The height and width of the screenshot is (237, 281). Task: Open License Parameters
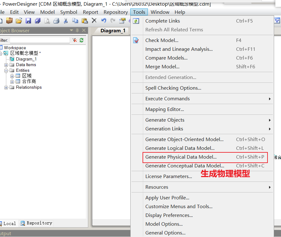pos(202,176)
